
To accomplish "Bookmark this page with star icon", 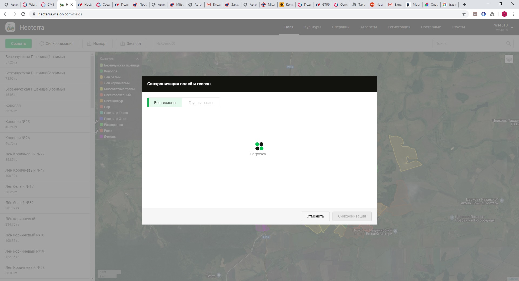I will 464,14.
